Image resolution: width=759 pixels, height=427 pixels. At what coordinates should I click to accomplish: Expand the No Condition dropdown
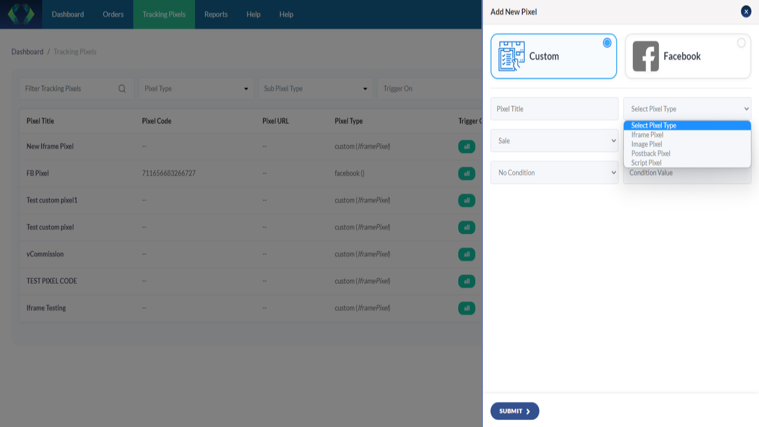point(554,173)
